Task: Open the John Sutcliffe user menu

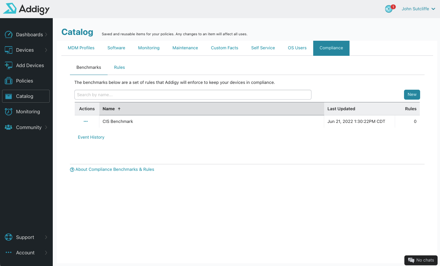Action: [x=418, y=9]
